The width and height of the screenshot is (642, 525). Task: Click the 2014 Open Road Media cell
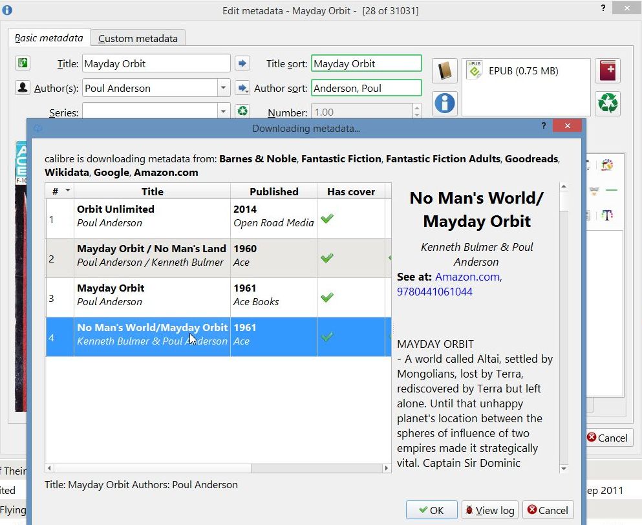click(x=274, y=219)
